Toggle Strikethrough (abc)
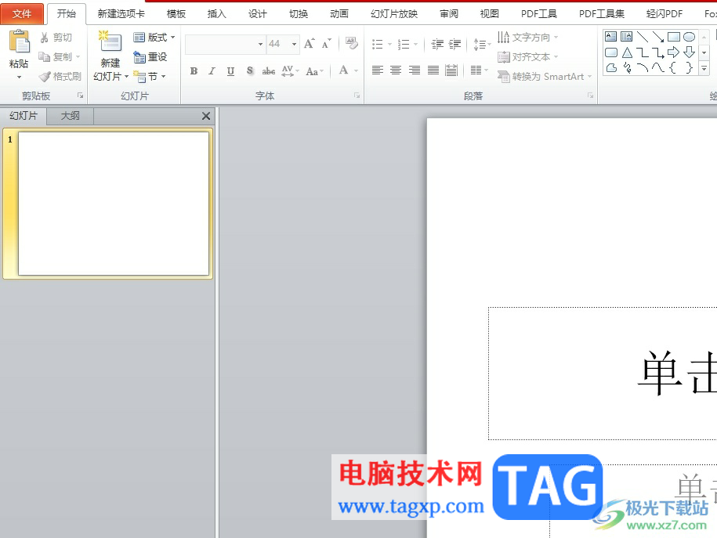Screen dimensions: 717x538 [269, 70]
